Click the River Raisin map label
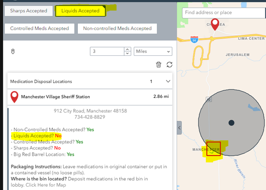 pos(240,169)
